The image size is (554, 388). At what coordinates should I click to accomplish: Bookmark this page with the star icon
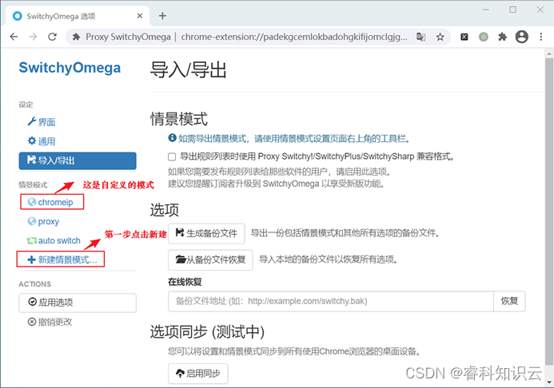tap(440, 37)
